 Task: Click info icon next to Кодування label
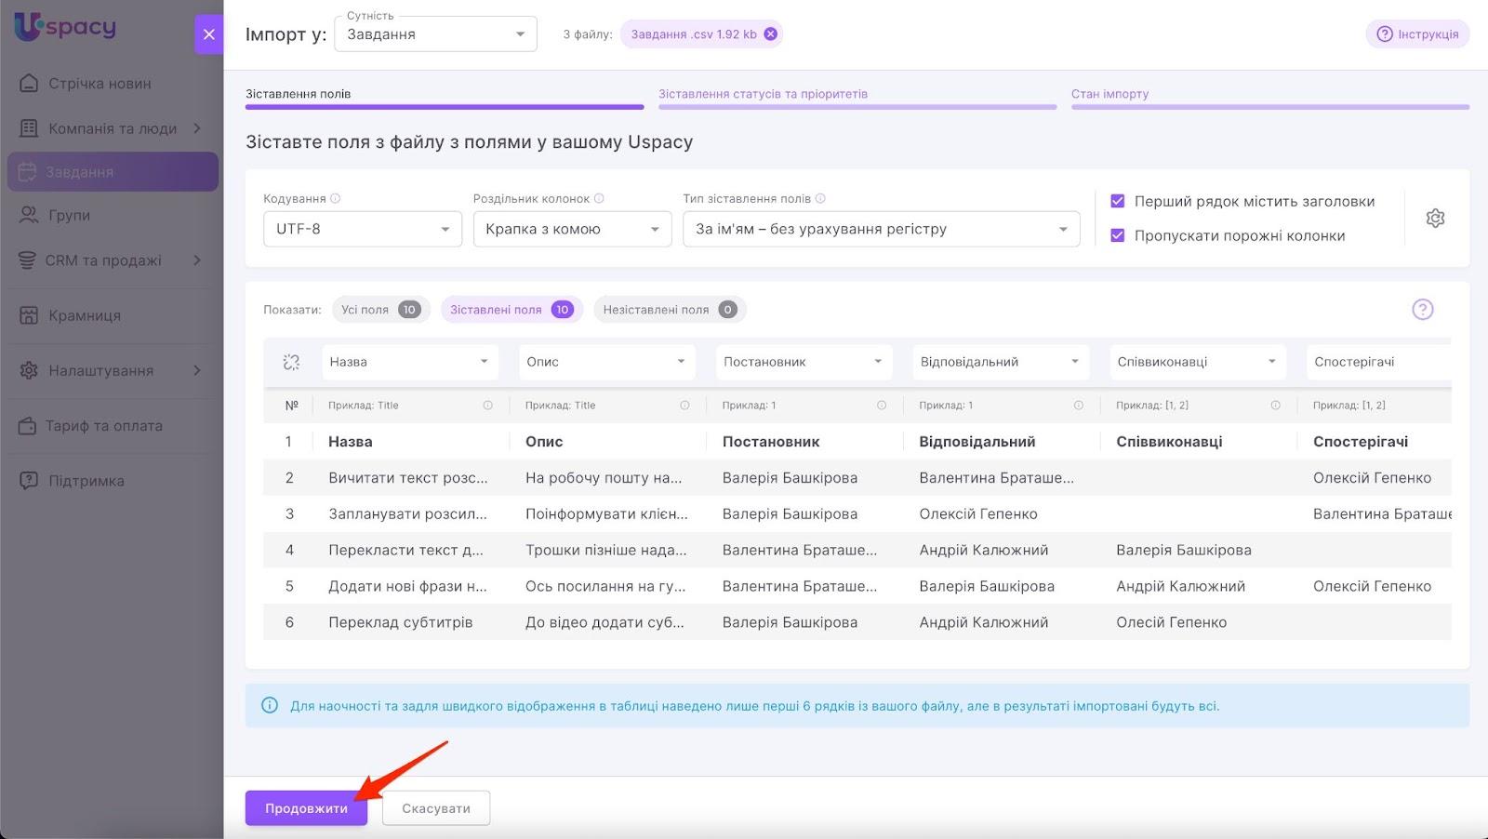click(x=336, y=198)
